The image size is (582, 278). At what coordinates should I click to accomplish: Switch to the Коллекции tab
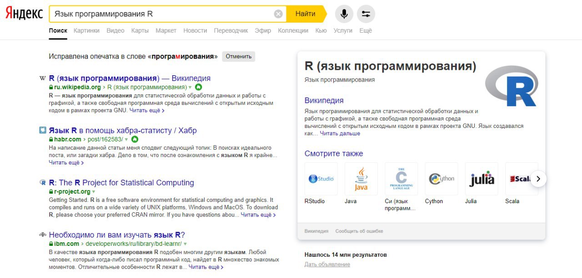293,30
